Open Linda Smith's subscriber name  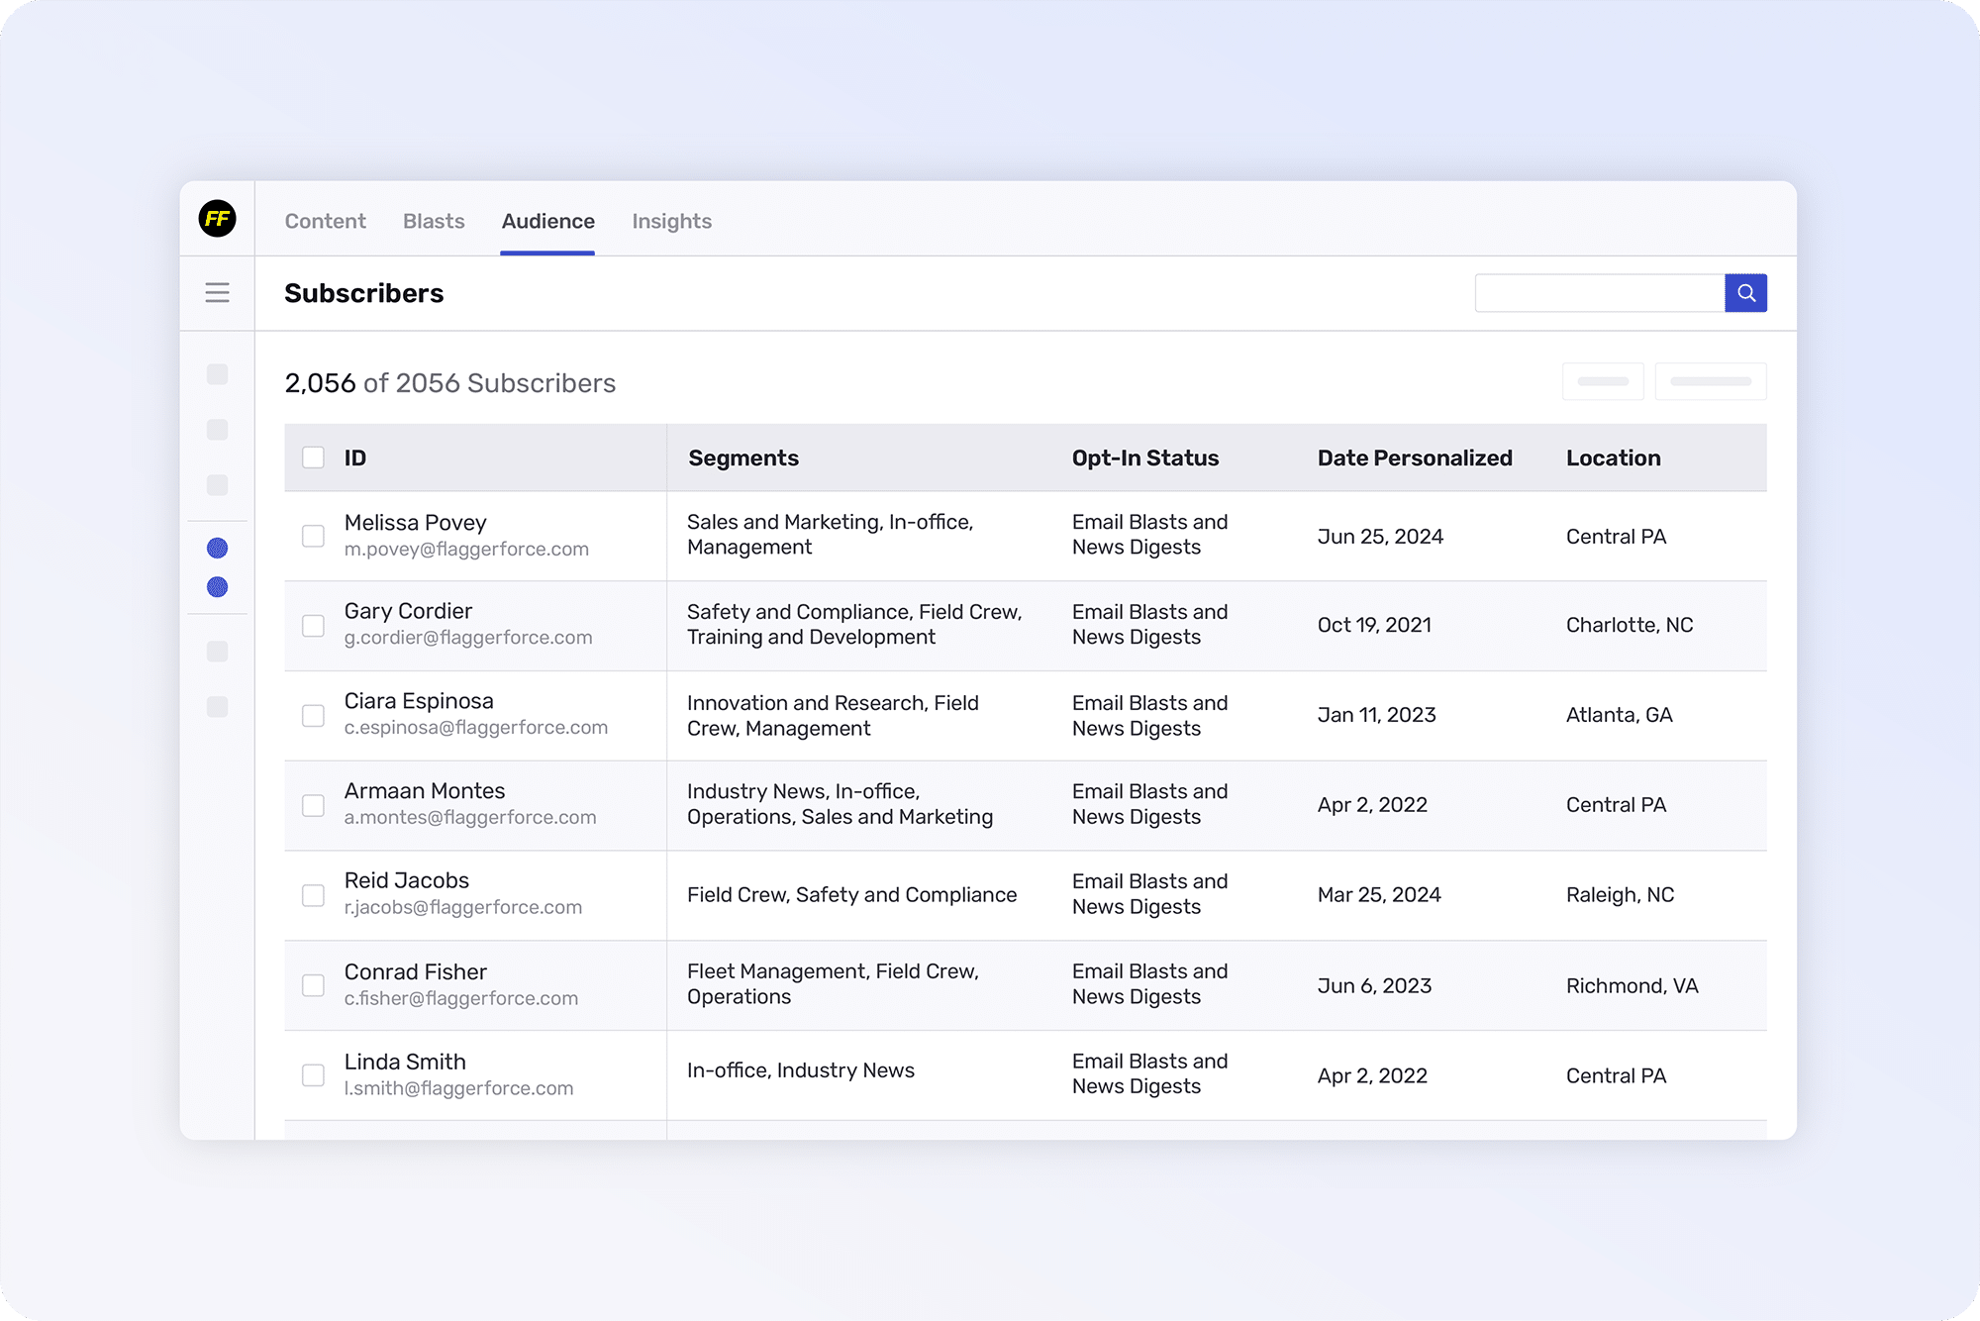point(405,1062)
